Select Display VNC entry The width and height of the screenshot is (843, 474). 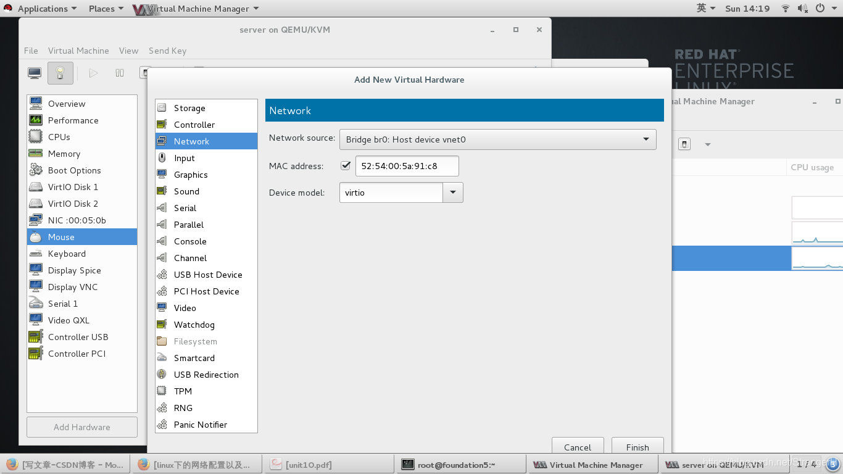(82, 287)
